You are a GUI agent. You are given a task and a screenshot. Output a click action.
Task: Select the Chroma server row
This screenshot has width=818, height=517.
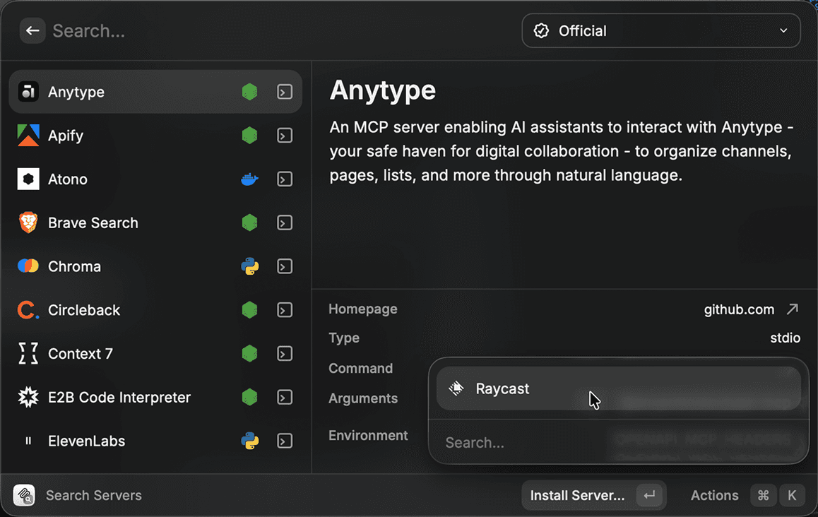(155, 266)
